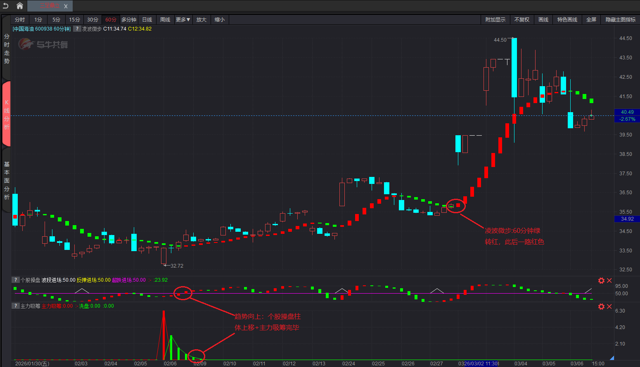Open help for 凌波微步 indicator
Image resolution: width=640 pixels, height=367 pixels.
(77, 29)
